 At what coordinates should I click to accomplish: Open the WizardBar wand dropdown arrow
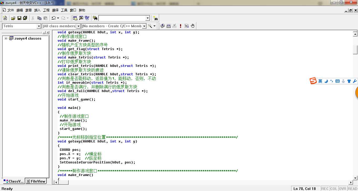[155, 26]
